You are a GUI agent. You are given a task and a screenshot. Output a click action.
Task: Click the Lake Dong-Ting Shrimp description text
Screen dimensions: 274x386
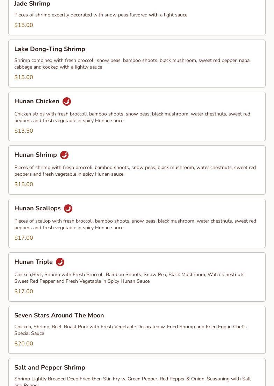coord(132,63)
